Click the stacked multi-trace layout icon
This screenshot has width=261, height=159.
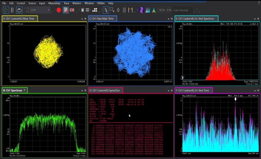click(95, 10)
